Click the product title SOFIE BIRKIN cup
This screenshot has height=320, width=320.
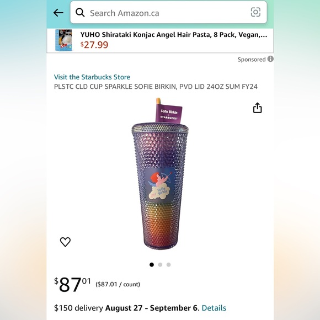156,87
